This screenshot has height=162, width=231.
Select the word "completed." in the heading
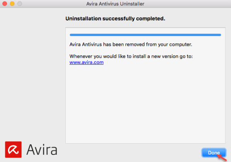150,19
